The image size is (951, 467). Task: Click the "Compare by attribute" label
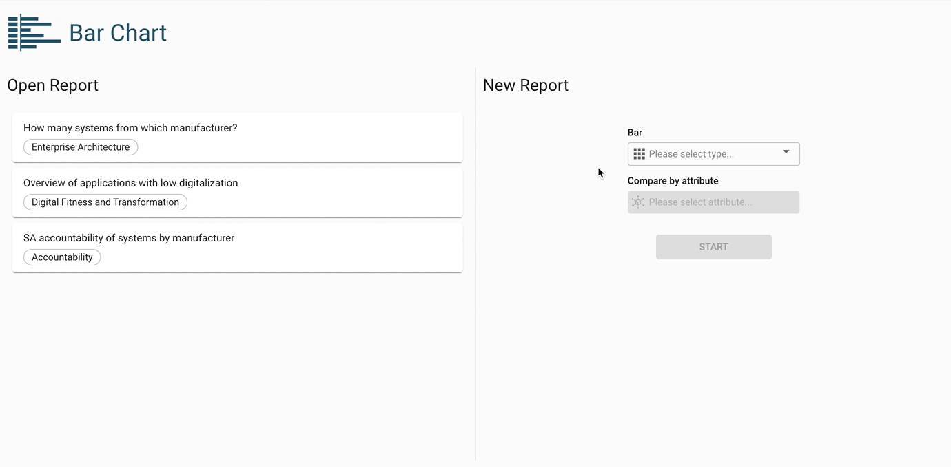673,181
